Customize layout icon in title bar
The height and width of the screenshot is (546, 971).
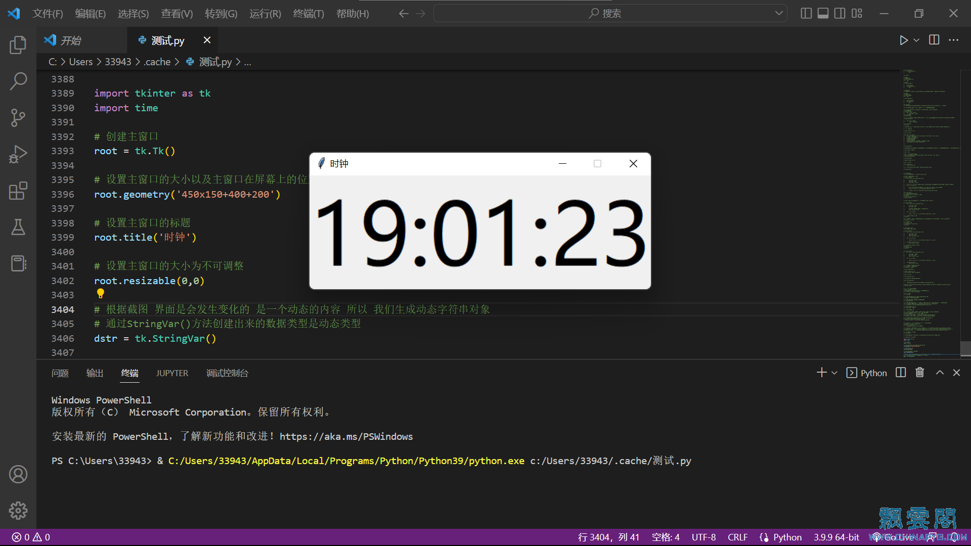coord(857,14)
